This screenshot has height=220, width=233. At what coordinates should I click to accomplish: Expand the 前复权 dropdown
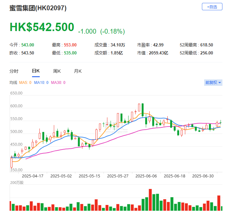(213, 83)
